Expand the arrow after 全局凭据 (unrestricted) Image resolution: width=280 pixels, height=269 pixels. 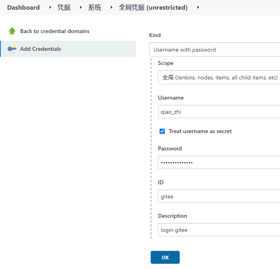198,7
